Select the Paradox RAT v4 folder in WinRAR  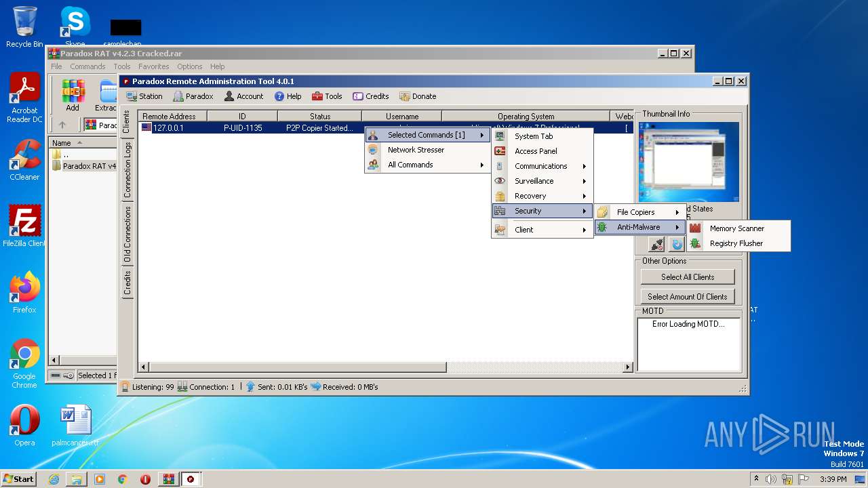pos(84,166)
